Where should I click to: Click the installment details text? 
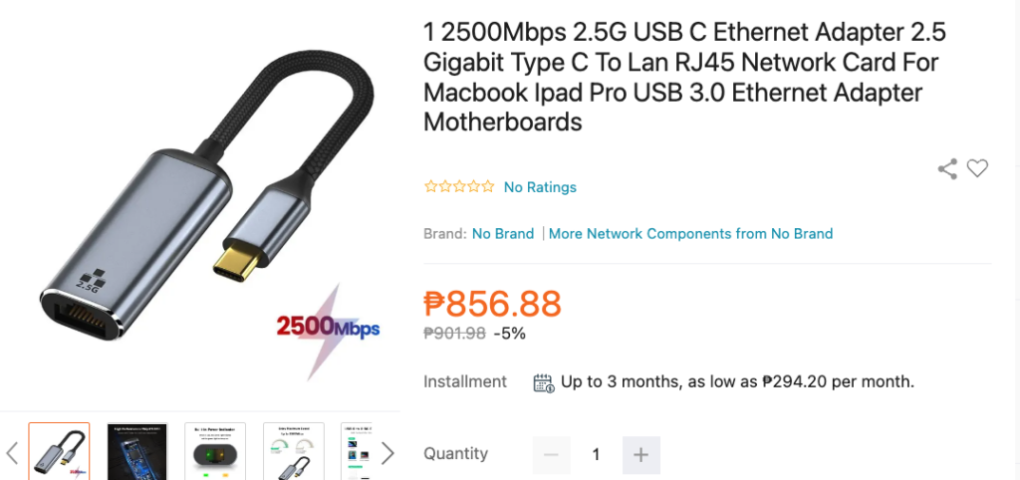(x=737, y=381)
